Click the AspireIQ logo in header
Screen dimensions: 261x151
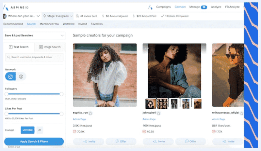pos(16,7)
